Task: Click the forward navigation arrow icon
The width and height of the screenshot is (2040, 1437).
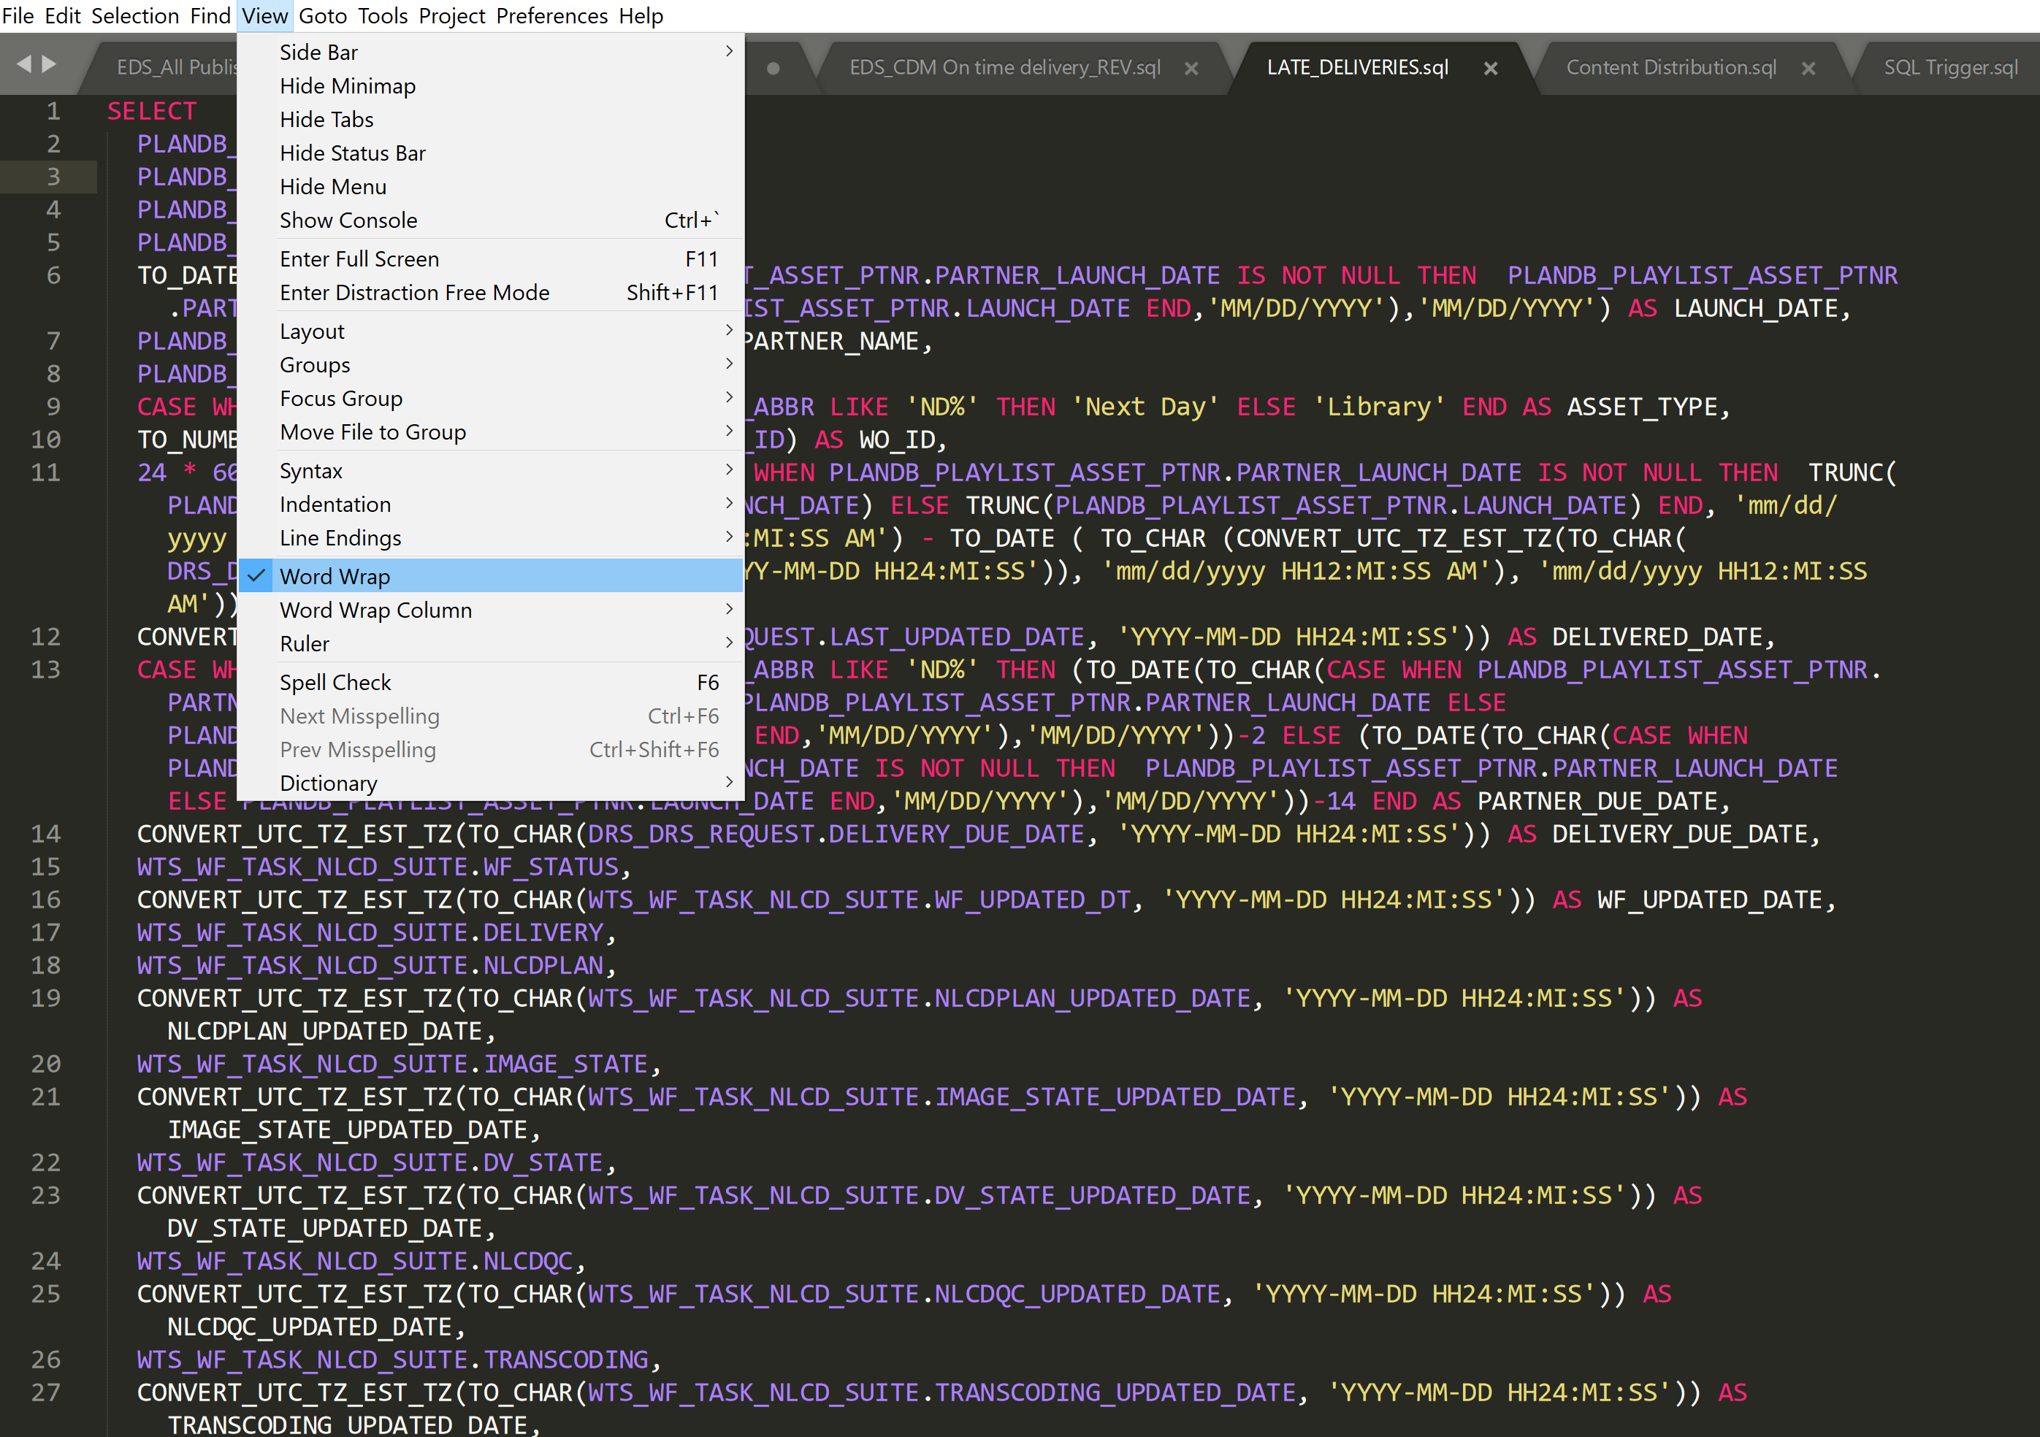Action: 50,64
